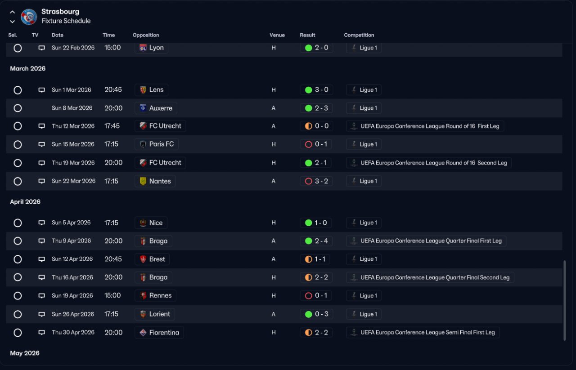Open the Braga 2 - 4 result button

(316, 241)
